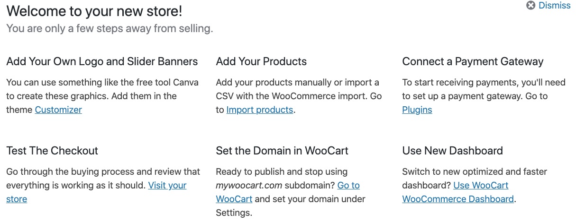Viewport: 576px width, 222px height.
Task: Click the Test The Checkout heading
Action: tap(52, 151)
